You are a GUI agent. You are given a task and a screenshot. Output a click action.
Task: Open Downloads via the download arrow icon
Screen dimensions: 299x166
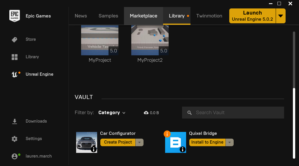[15, 121]
